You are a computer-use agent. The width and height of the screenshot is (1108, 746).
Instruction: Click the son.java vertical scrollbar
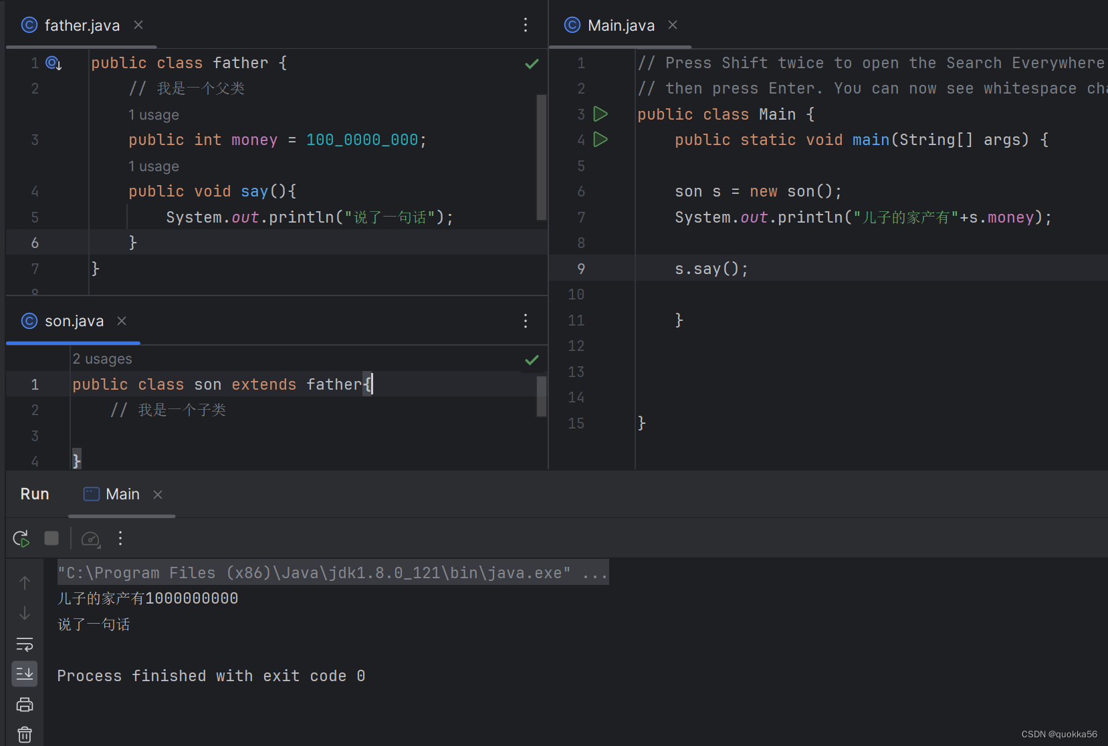[x=542, y=396]
